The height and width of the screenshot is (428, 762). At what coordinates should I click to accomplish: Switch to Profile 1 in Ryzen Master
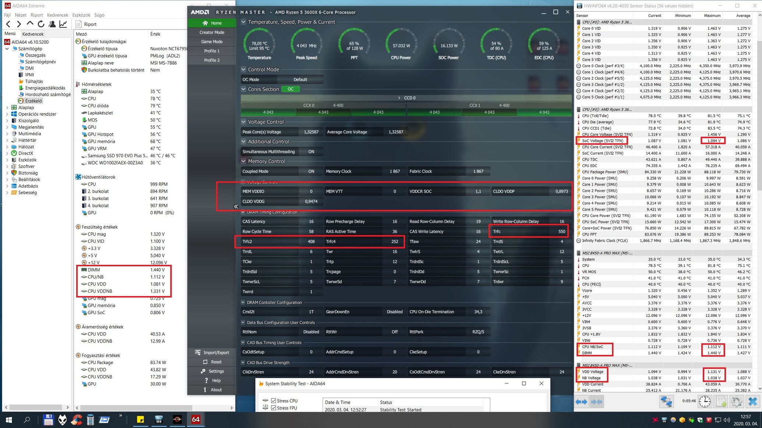pyautogui.click(x=212, y=51)
